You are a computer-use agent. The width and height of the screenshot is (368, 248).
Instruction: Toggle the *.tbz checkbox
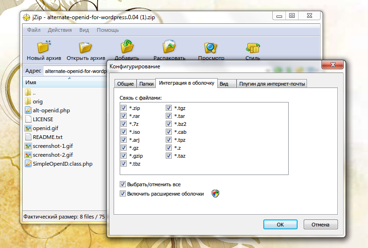tap(123, 164)
